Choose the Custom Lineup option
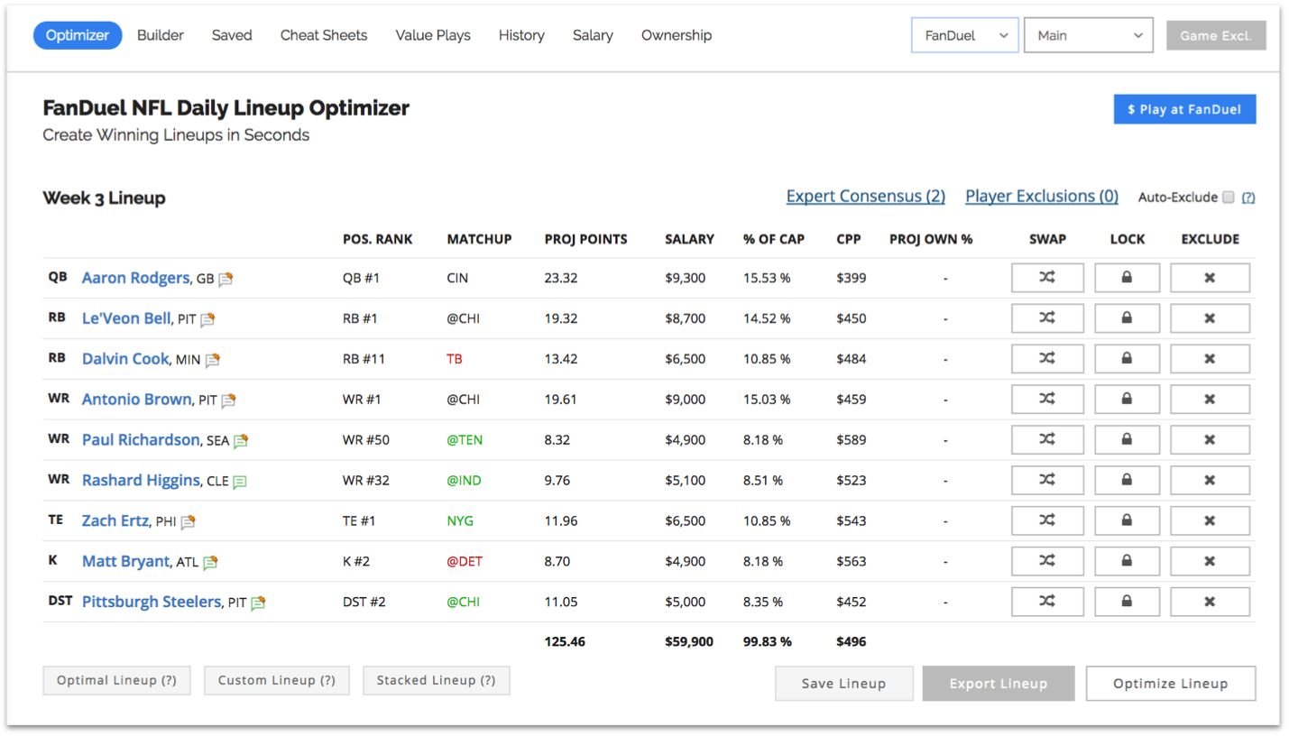 click(277, 680)
